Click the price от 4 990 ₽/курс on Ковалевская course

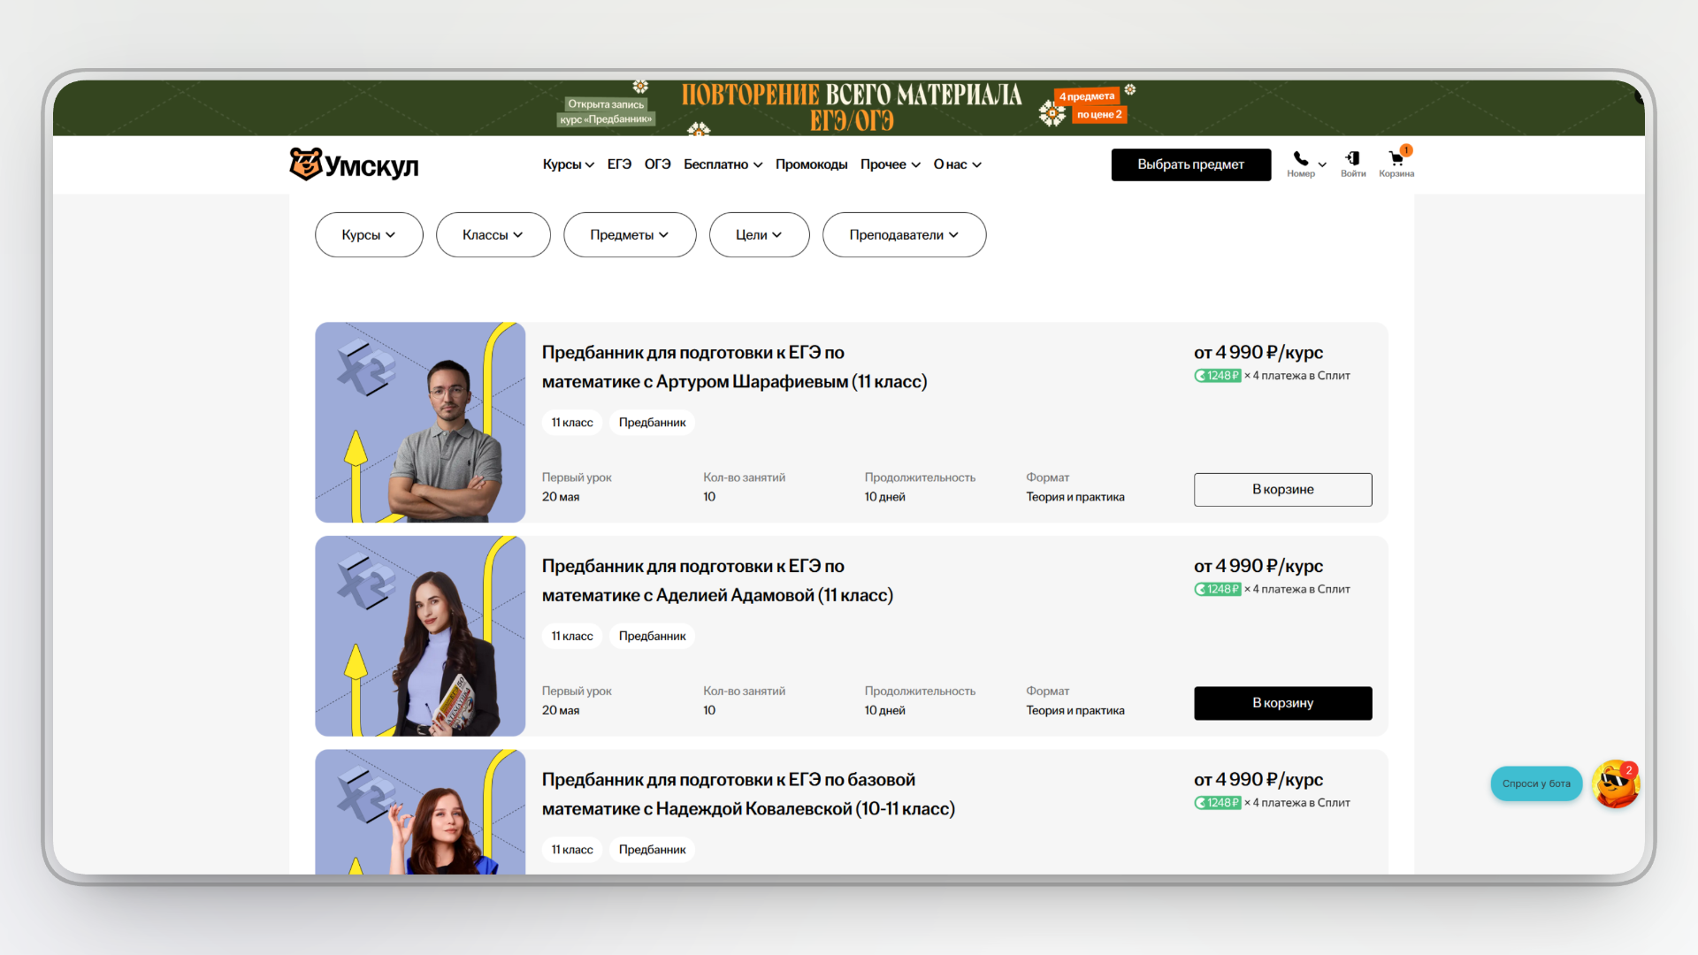tap(1258, 780)
